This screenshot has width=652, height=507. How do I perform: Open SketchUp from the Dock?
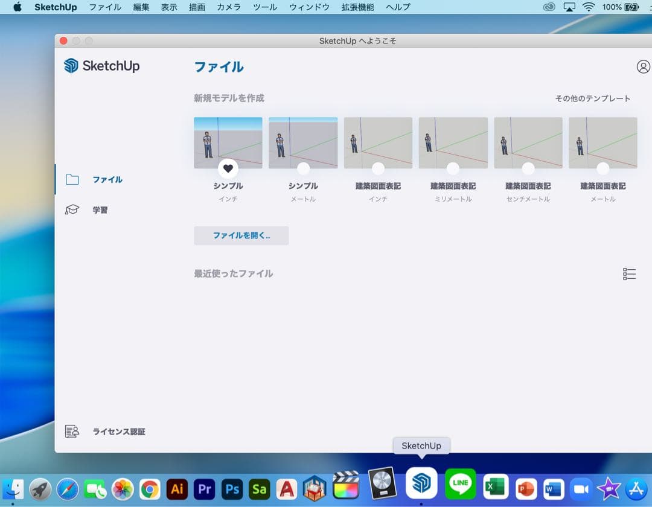(x=421, y=482)
